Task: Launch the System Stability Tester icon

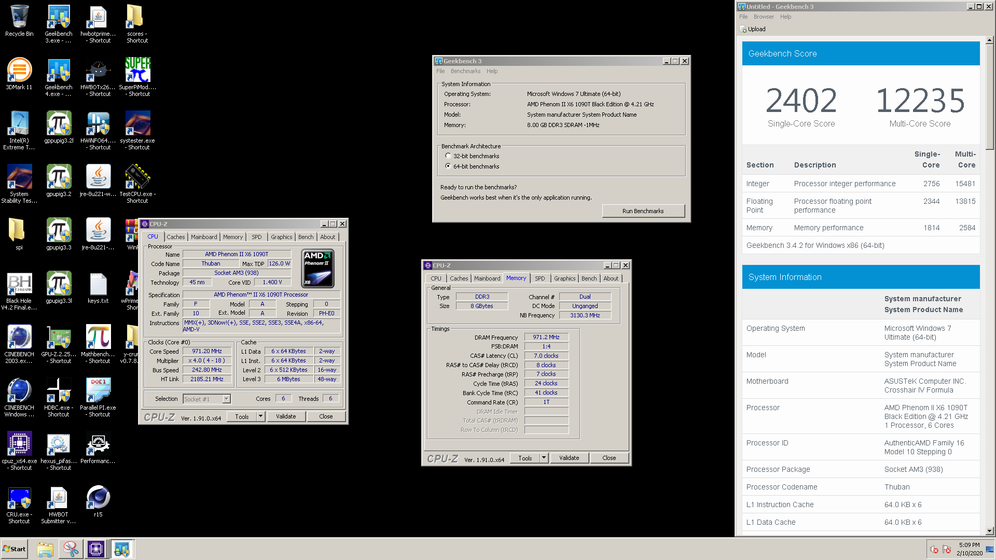Action: click(19, 184)
